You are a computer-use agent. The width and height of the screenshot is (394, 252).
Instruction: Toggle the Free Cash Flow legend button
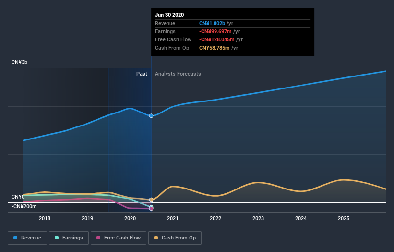(119, 238)
